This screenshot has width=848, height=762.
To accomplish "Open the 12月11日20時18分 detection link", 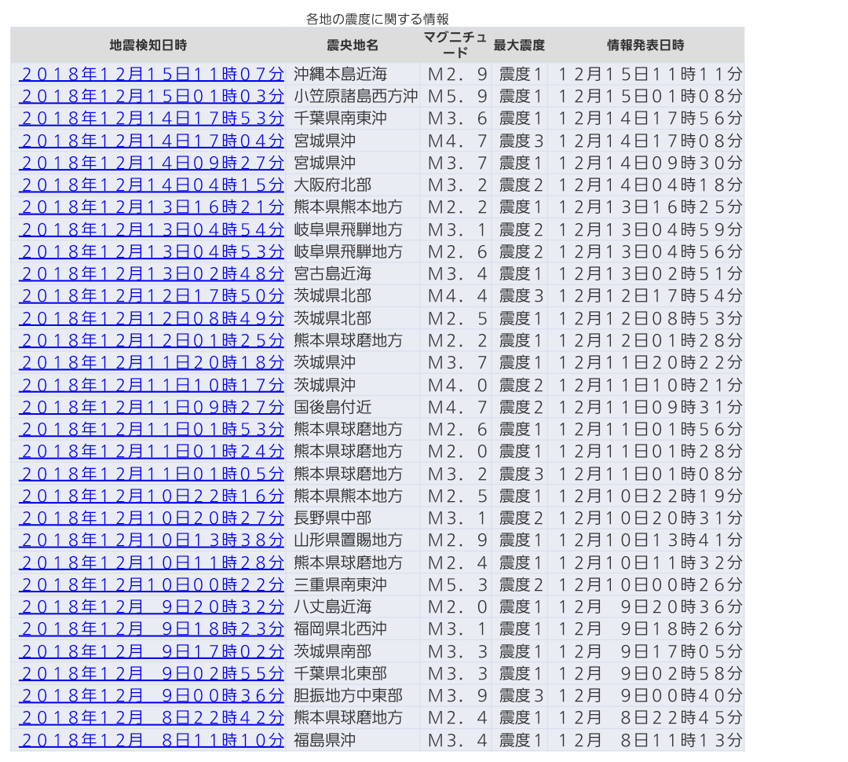I will (152, 363).
